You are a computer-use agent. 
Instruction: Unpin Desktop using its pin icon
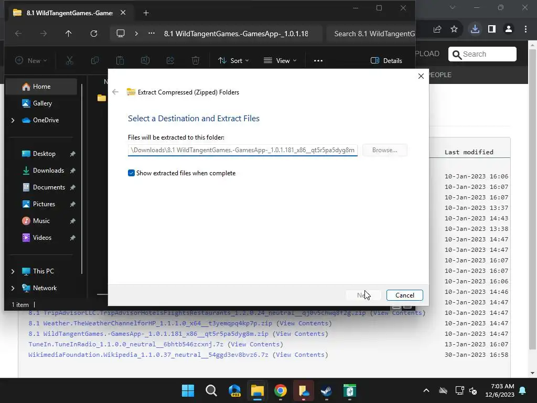coord(72,154)
